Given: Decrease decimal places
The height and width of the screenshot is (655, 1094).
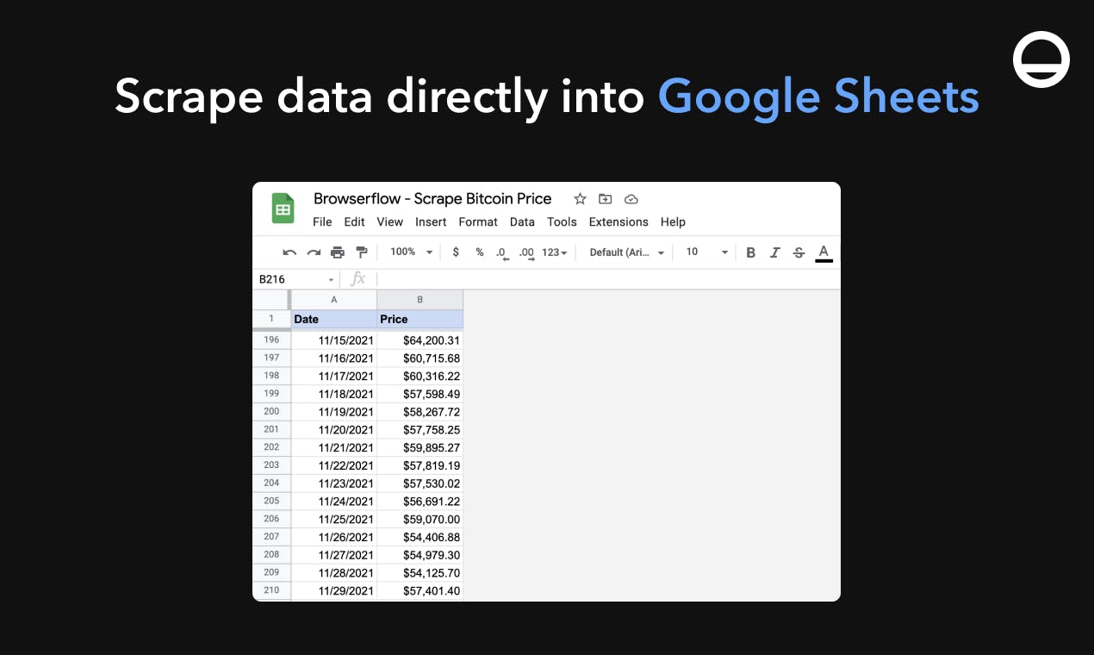Looking at the screenshot, I should click(x=502, y=253).
